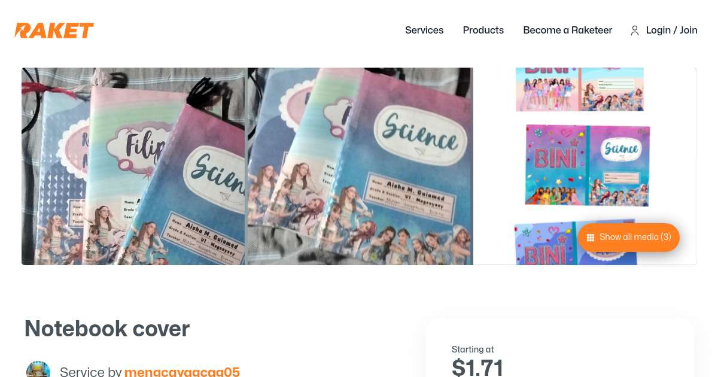Click the Login / Join link
Viewport: 718px width, 377px height.
click(672, 30)
